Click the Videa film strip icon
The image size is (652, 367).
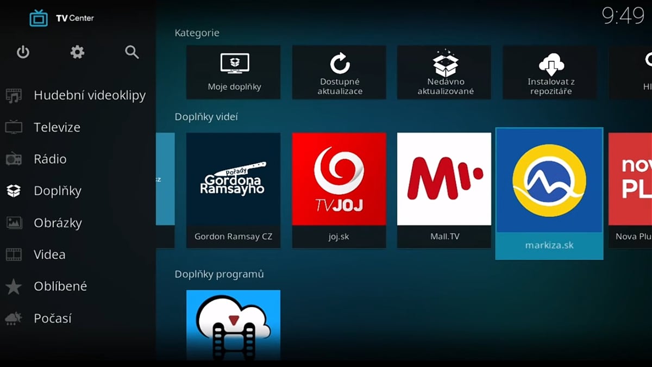pyautogui.click(x=14, y=254)
